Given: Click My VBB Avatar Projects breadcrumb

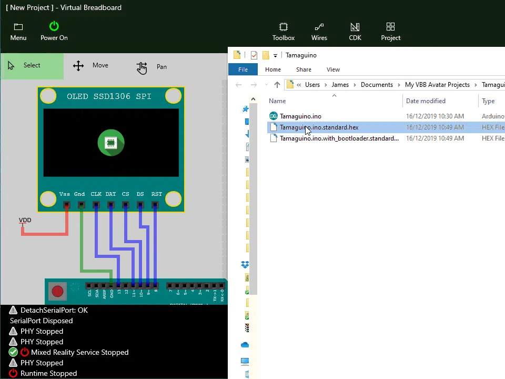Looking at the screenshot, I should (437, 84).
